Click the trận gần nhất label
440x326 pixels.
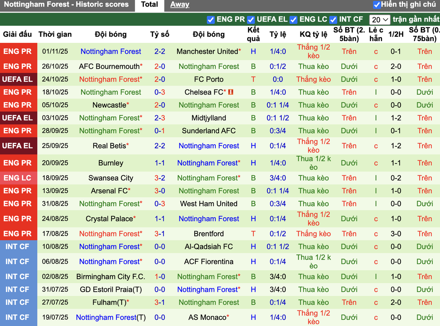416,19
